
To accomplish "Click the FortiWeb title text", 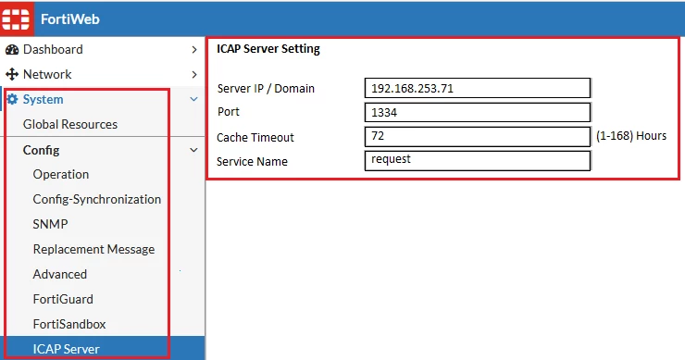I will pyautogui.click(x=70, y=19).
